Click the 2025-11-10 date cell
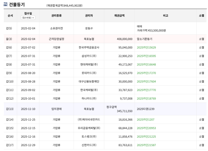 point(28,109)
